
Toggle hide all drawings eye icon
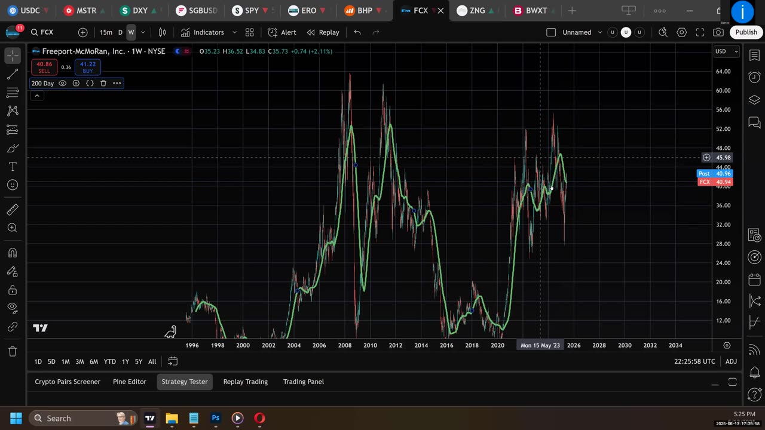[13, 308]
